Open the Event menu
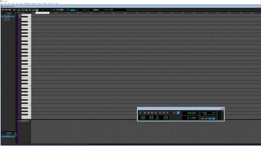 [x=21, y=3]
